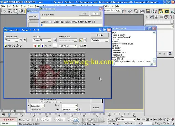
Task: Open Production dropdown in Render Setup
Action: (x=38, y=106)
